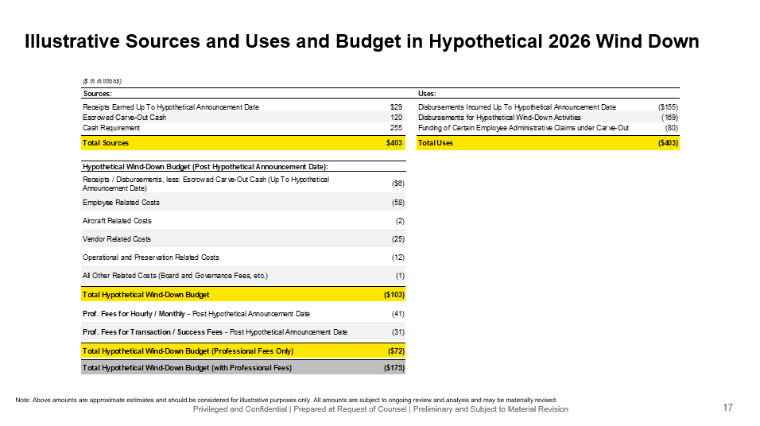The image size is (760, 426).
Task: Select the Aircraft Related Costs row
Action: point(242,221)
